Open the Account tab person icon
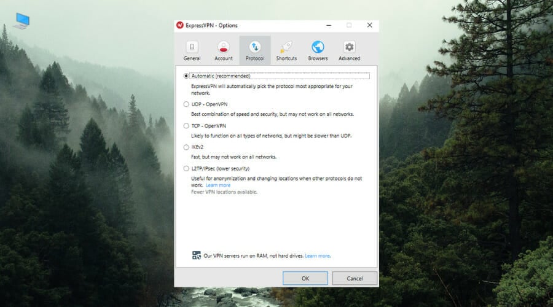Image resolution: width=553 pixels, height=307 pixels. [224, 47]
